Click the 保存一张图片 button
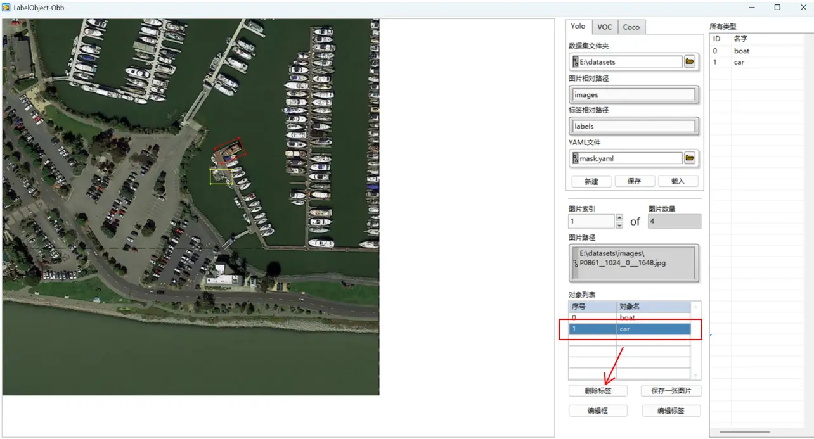This screenshot has width=814, height=439. click(x=671, y=391)
